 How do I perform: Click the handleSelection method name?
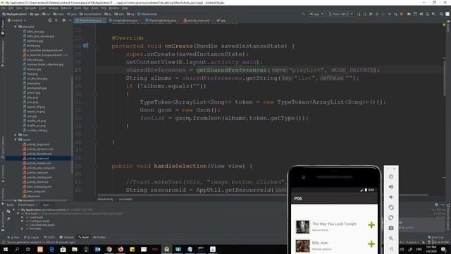click(x=180, y=166)
